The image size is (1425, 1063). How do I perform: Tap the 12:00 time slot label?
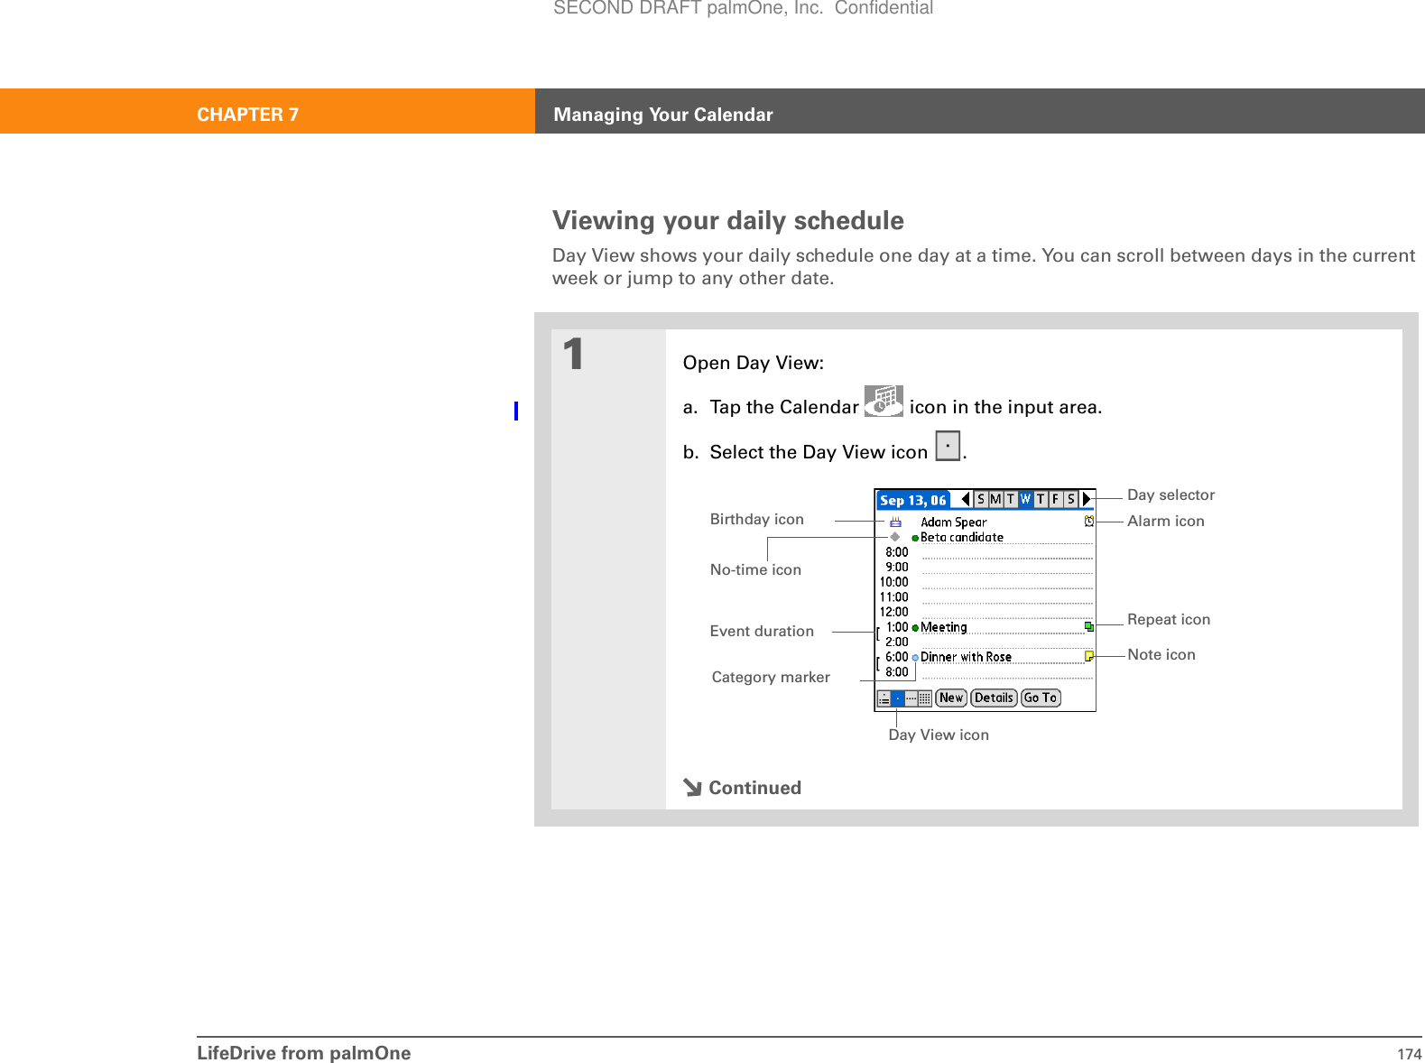[x=894, y=612]
